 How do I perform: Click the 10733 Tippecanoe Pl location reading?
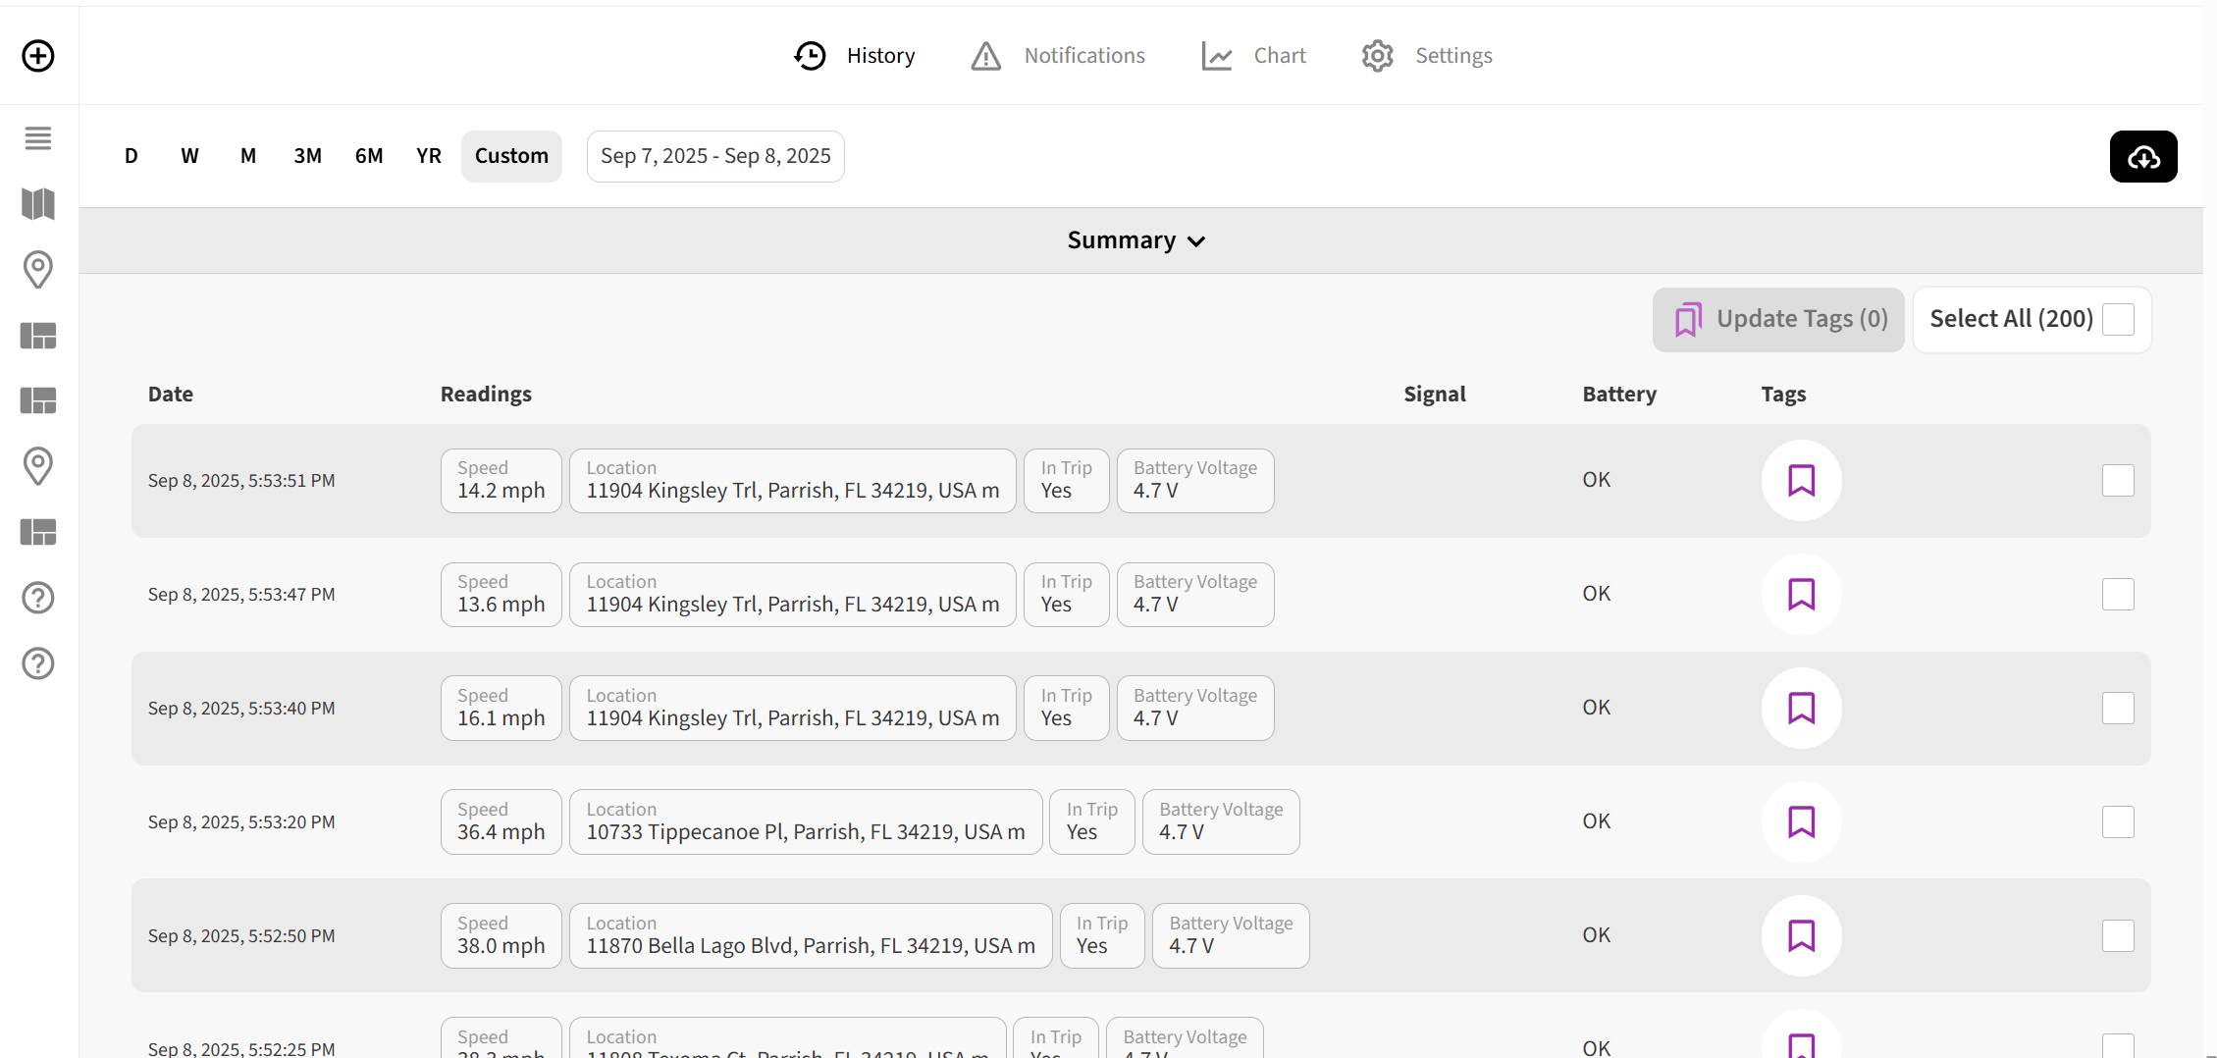pyautogui.click(x=805, y=822)
